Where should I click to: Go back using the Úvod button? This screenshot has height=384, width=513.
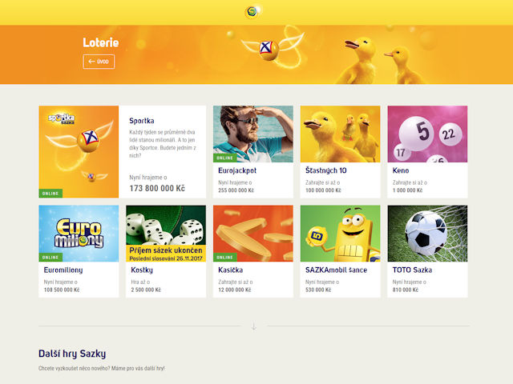99,62
